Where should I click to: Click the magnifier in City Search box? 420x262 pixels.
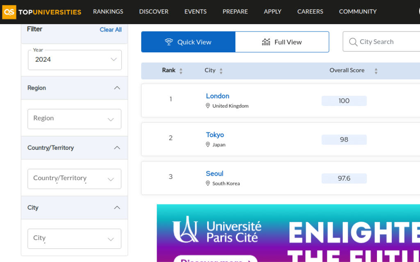pos(353,41)
